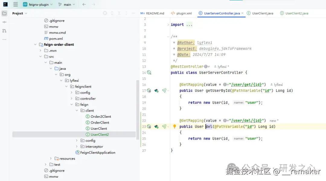Select UserClient2 in project tree
This screenshot has height=181, width=326.
click(97, 135)
